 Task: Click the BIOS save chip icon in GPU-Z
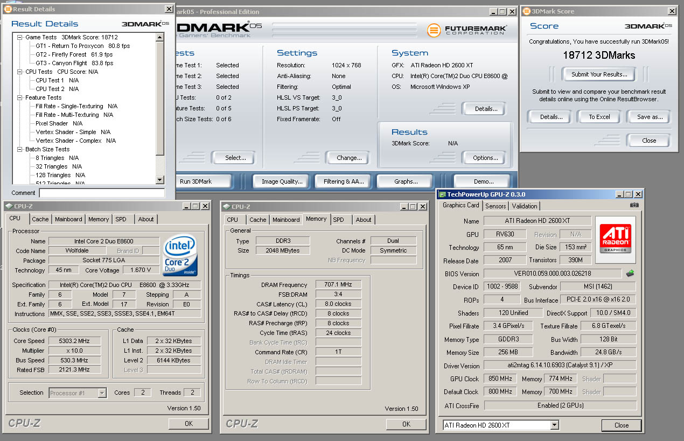(630, 274)
